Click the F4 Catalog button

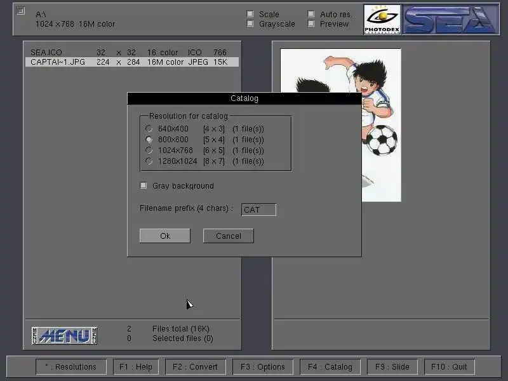click(x=330, y=367)
